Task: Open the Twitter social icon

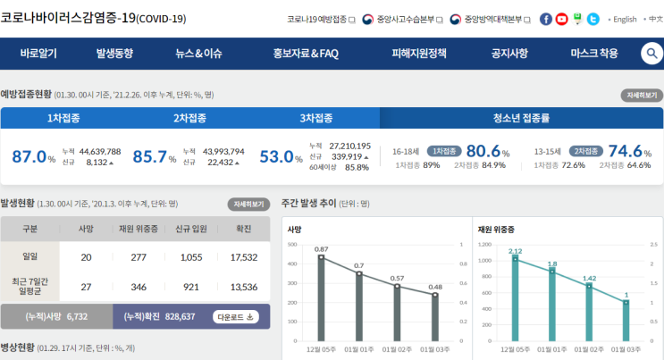Action: (593, 19)
